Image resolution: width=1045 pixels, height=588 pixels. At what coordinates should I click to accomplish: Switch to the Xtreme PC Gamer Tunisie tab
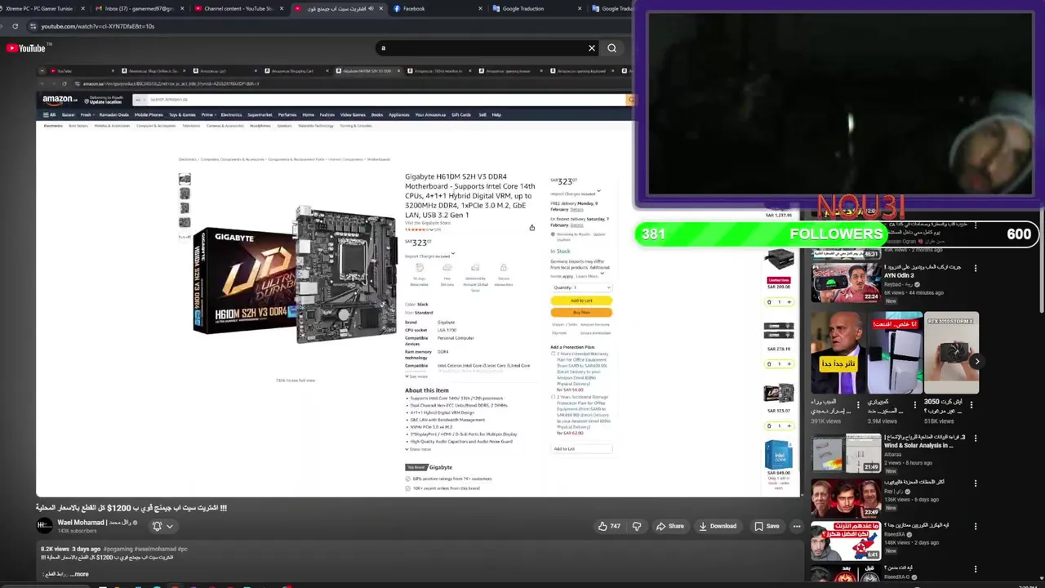(x=39, y=8)
